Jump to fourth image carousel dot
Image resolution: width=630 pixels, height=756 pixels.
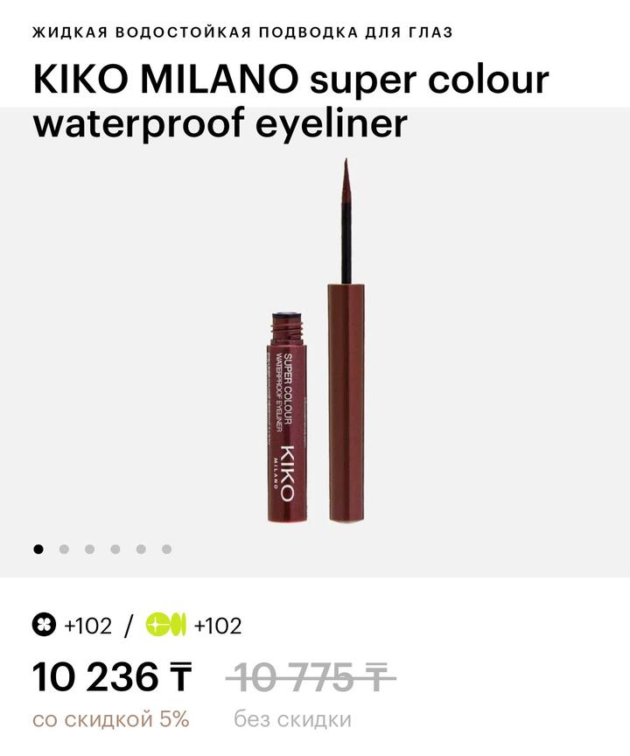click(115, 549)
